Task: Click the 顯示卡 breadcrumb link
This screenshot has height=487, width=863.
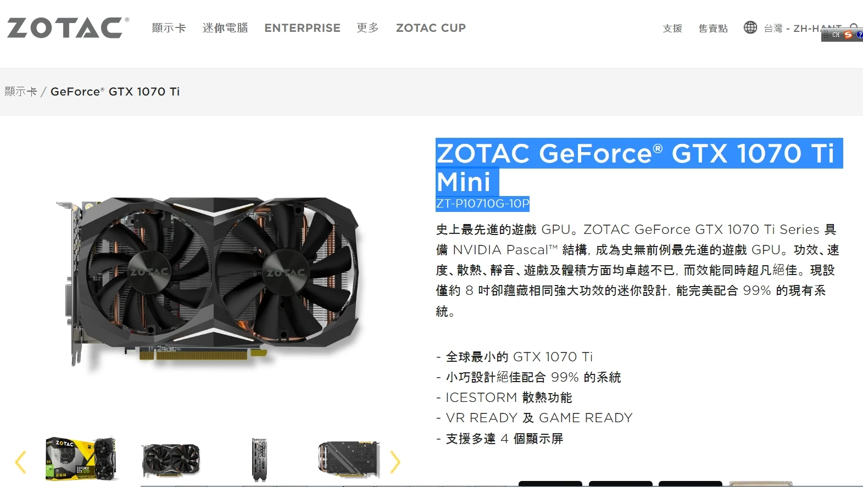Action: coord(21,92)
